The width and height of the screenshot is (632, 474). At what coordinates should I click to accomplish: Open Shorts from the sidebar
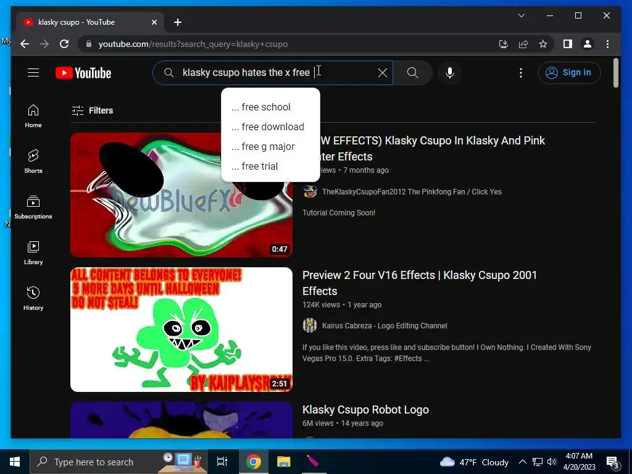[x=33, y=162]
